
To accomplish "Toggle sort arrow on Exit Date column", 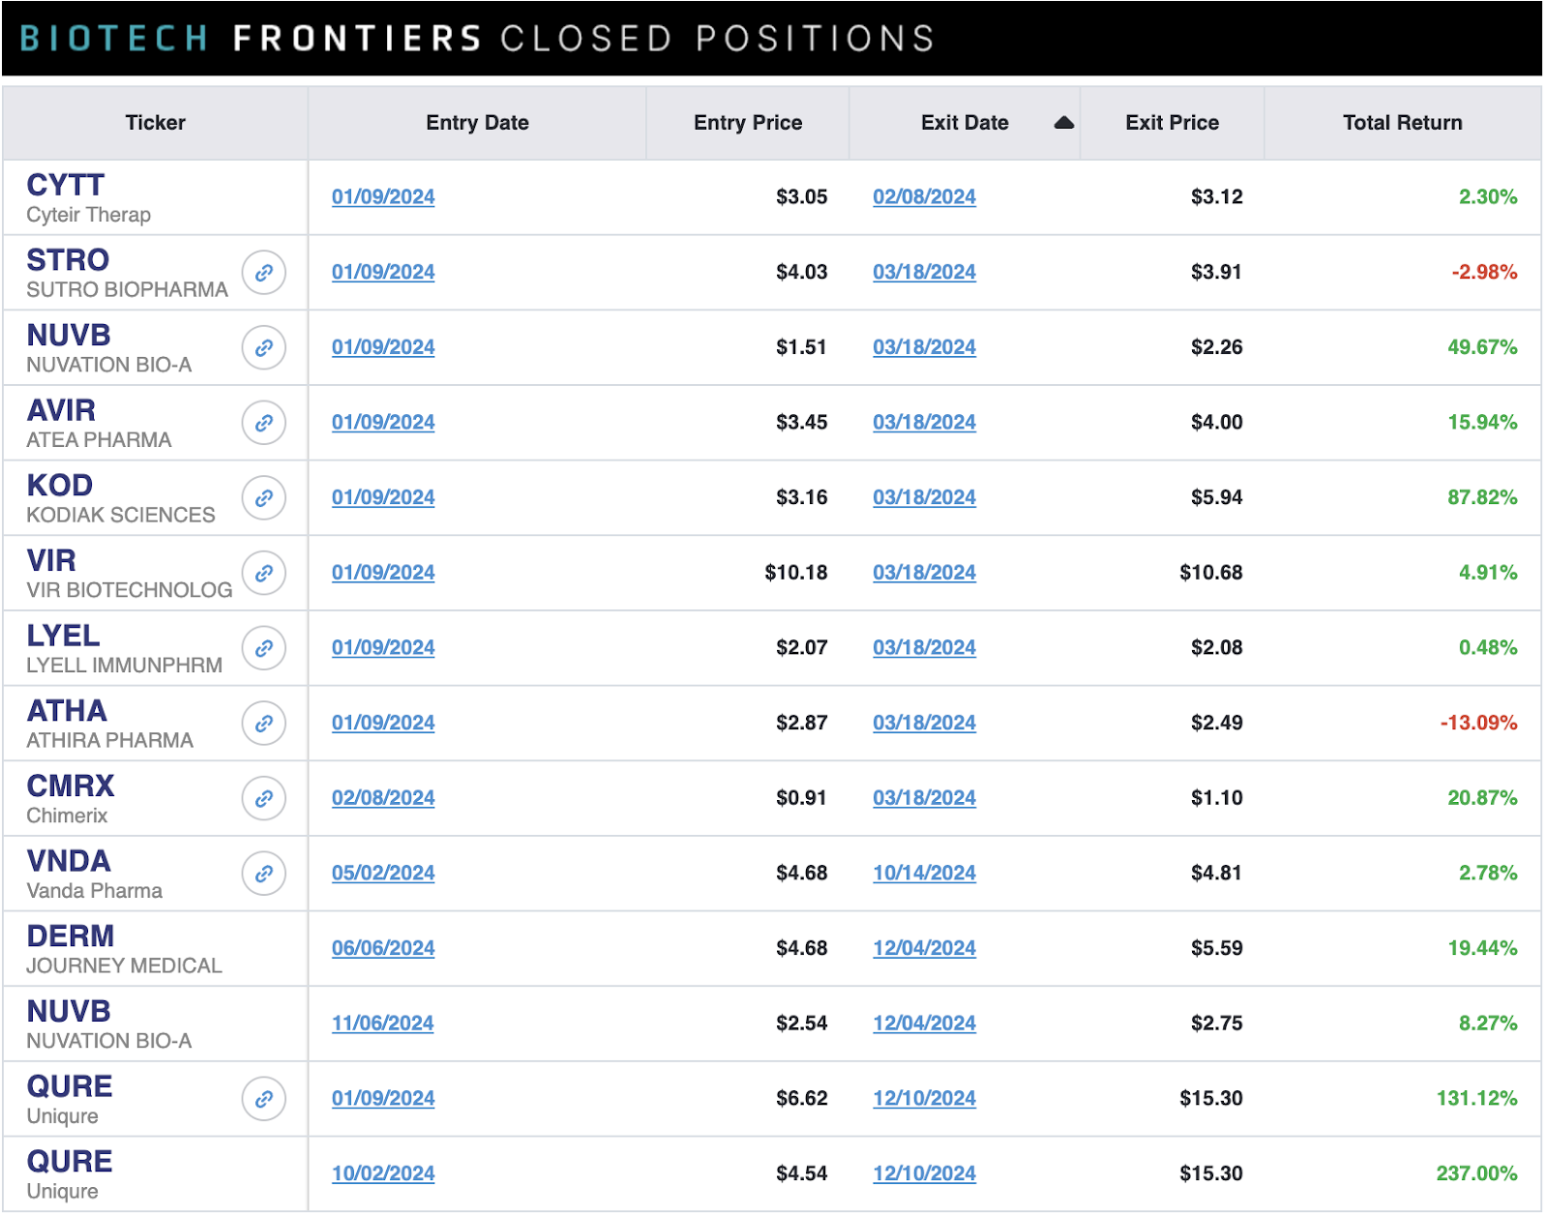I will point(1064,123).
